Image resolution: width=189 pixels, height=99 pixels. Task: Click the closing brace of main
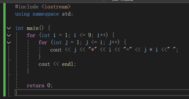click(x=16, y=93)
